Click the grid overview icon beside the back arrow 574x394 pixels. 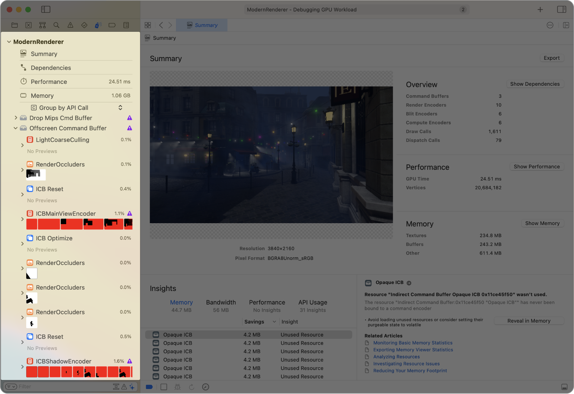tap(148, 25)
